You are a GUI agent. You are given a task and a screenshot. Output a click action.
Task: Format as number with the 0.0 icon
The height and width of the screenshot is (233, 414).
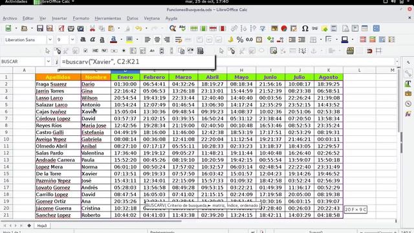[249, 39]
